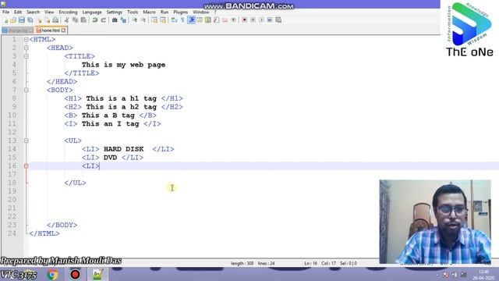Click the Undo toolbar icon
499x281 pixels.
tap(95, 20)
